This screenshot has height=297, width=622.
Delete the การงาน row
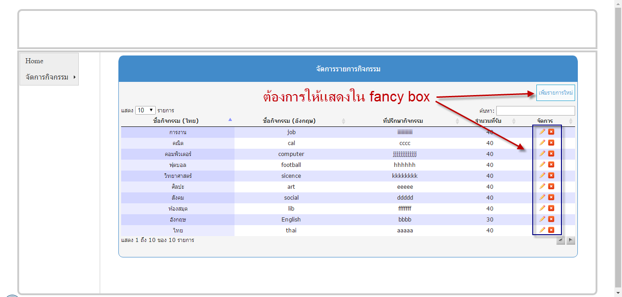[551, 132]
